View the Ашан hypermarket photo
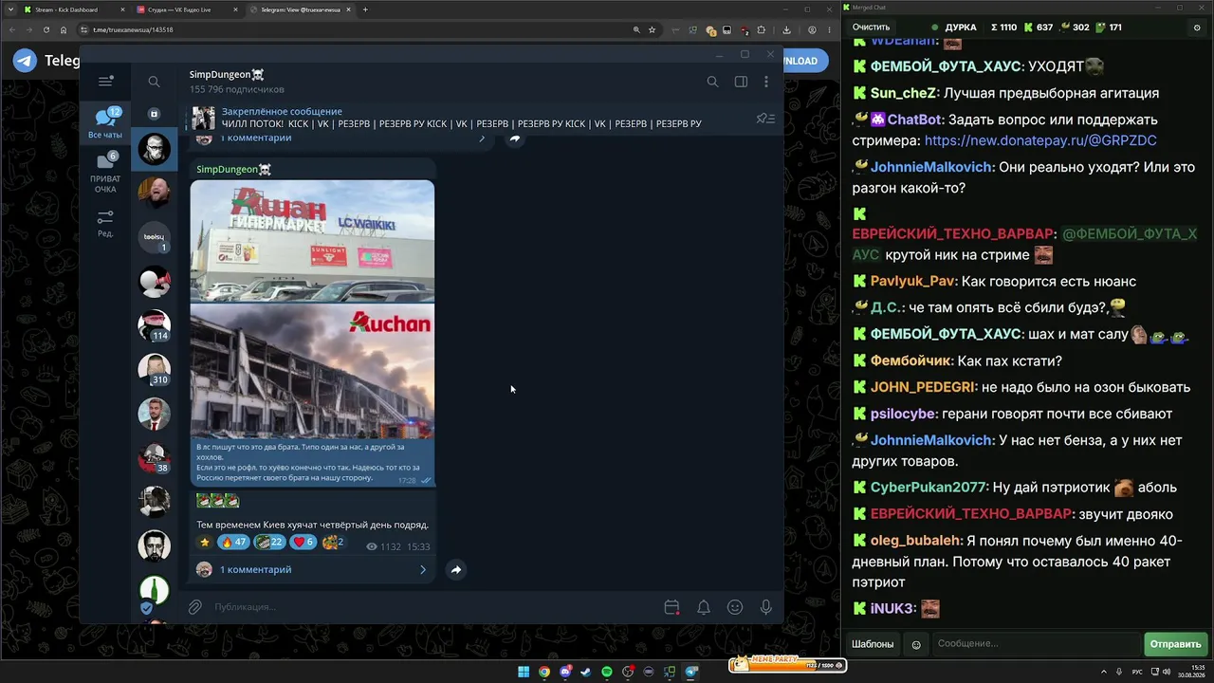Screen dimensions: 1214x683 [x=312, y=241]
